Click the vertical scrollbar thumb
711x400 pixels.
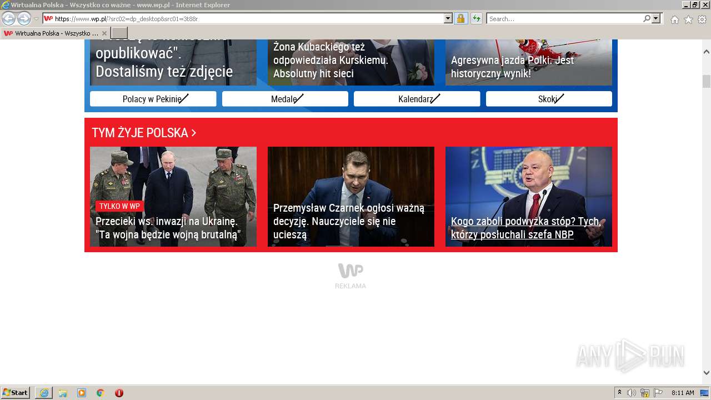pos(707,81)
